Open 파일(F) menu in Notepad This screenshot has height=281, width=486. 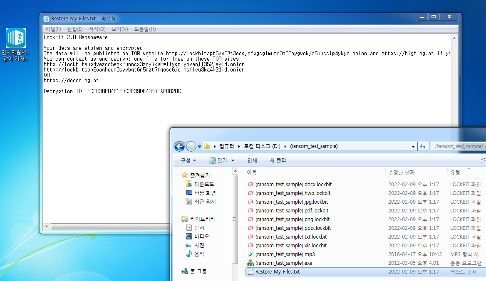[53, 29]
